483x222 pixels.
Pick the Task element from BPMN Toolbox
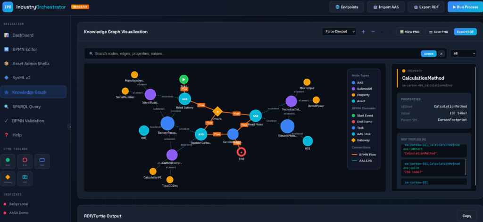pyautogui.click(x=41, y=161)
